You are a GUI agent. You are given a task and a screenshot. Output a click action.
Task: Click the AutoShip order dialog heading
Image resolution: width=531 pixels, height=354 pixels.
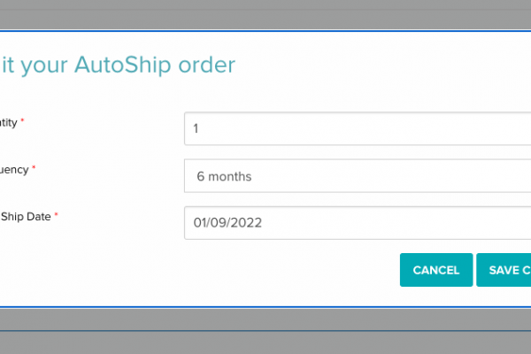(118, 65)
